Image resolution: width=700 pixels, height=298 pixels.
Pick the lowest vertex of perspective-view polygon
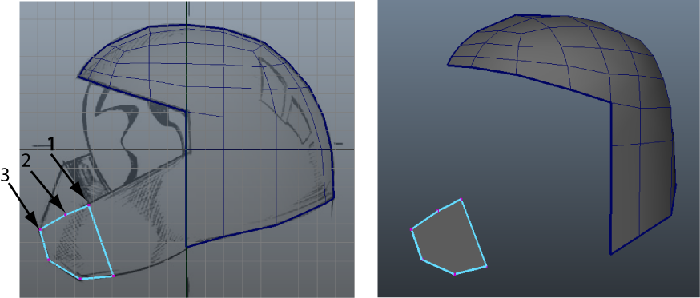[x=454, y=274]
